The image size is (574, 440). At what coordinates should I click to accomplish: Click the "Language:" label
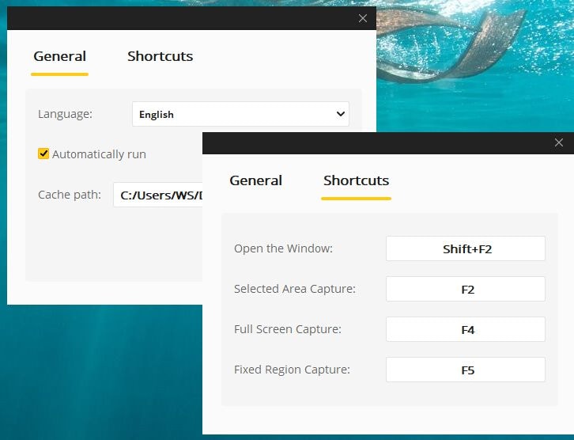65,114
